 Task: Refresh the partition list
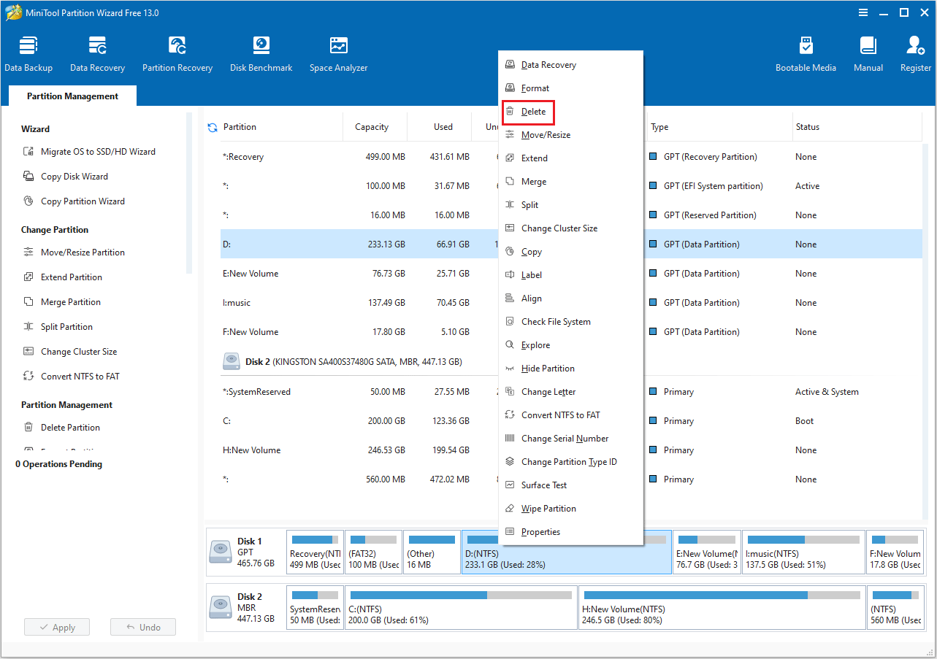click(213, 127)
